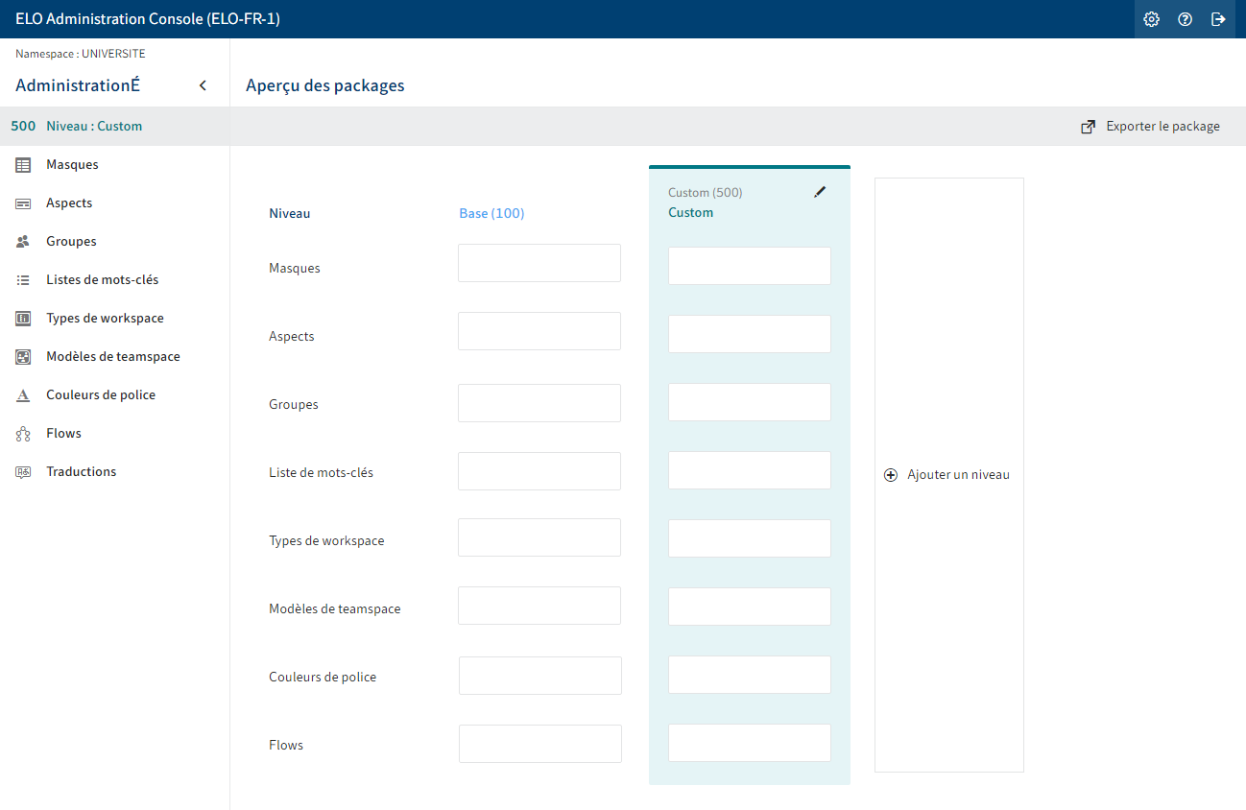The image size is (1246, 810).
Task: Click the Traductions icon in sidebar
Action: click(x=23, y=472)
